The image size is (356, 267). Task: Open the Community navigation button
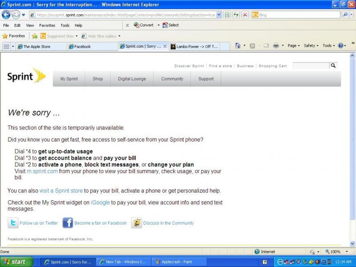pos(172,79)
